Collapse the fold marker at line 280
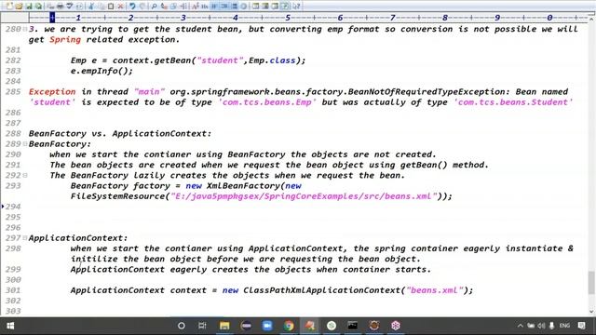This screenshot has width=596, height=335. coord(25,29)
